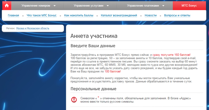Click the red text 100 баллов!
209x110 pixels.
pos(113,72)
